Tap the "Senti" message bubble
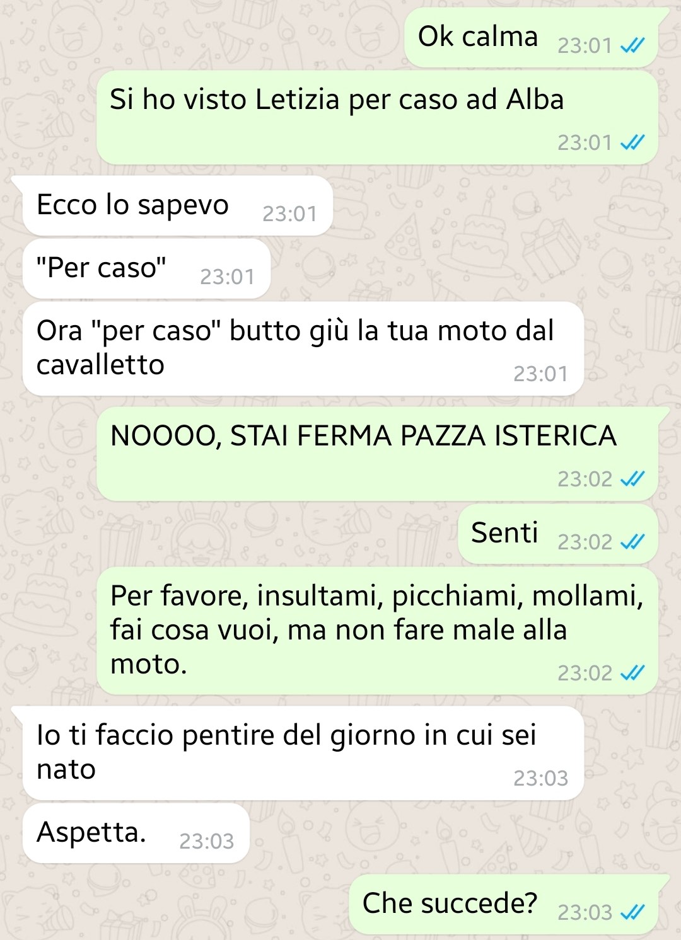Viewport: 681px width, 940px height. coord(558,534)
